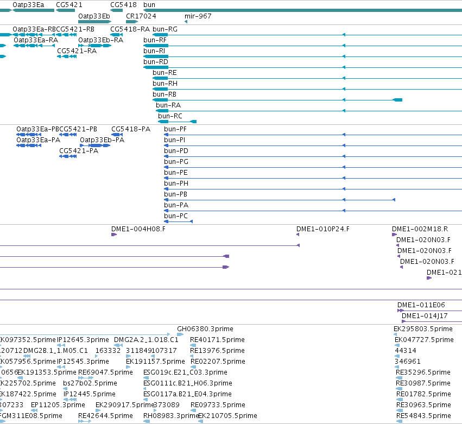
Task: Click protein label CG5418-PA
Action: (x=131, y=129)
